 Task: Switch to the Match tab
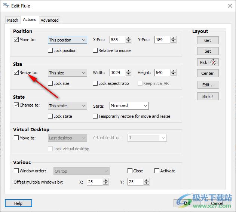coord(13,20)
